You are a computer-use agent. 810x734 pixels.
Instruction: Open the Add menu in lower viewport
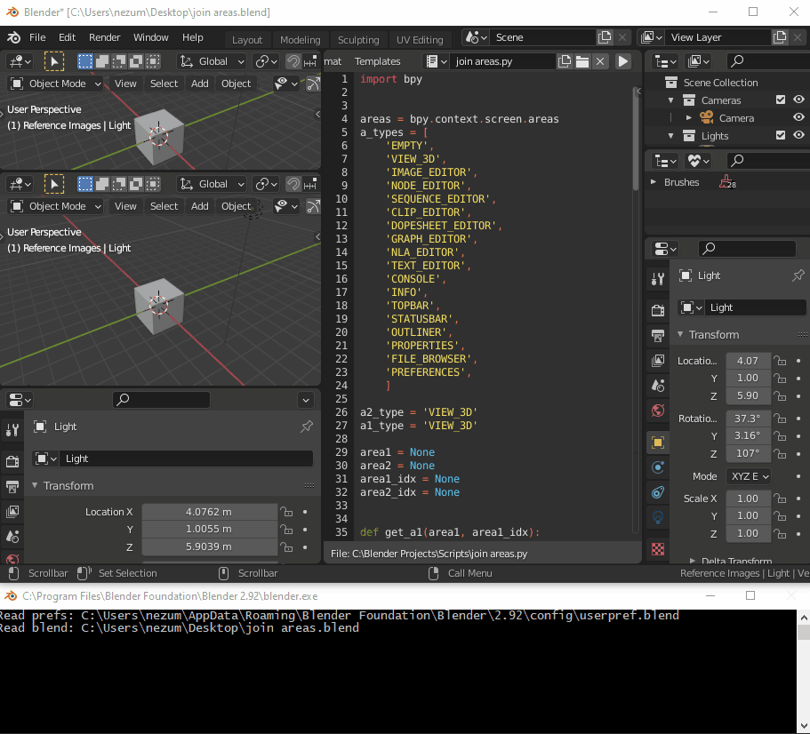click(x=199, y=206)
